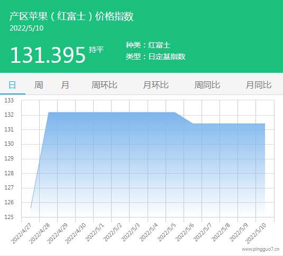Click the 持平 status indicator
This screenshot has height=256, width=283.
(96, 50)
